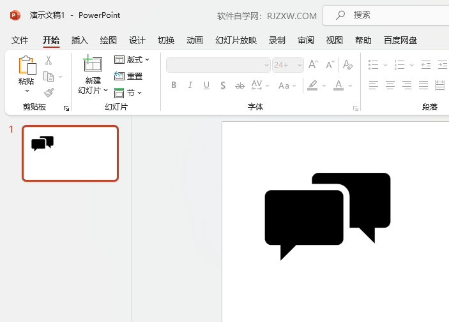Open the View (视图) tab
The image size is (449, 322).
click(335, 40)
